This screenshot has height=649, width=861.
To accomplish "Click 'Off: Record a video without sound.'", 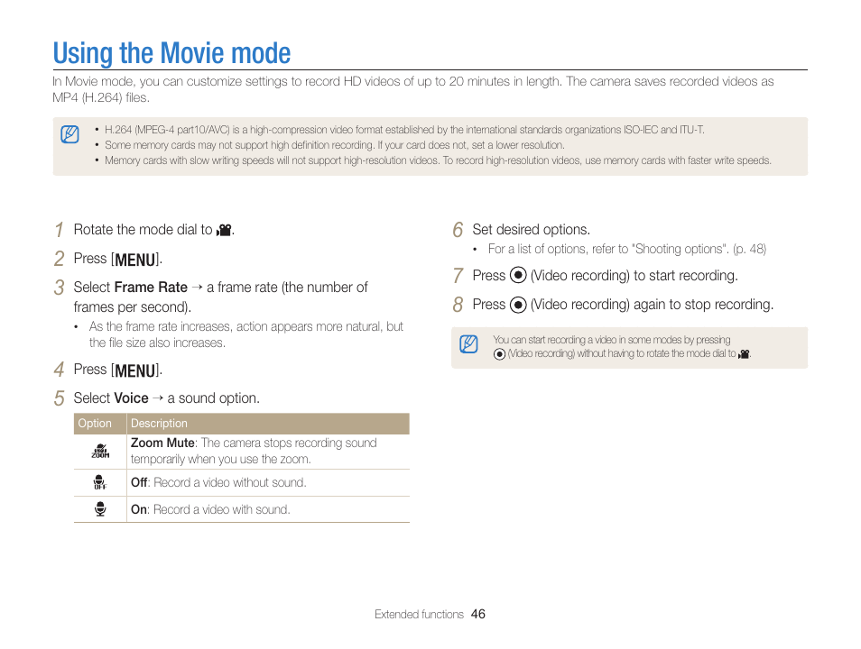I will coord(218,482).
